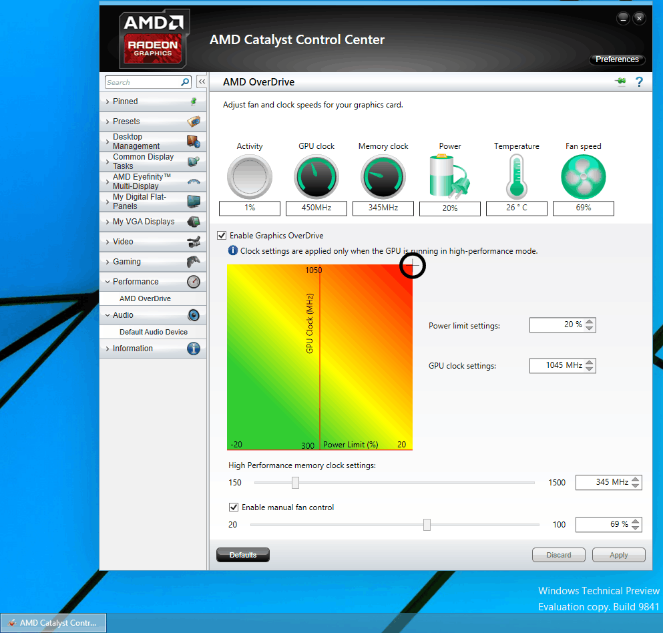Screen dimensions: 663x633
Task: Increase power limit with up arrow
Action: [x=590, y=322]
